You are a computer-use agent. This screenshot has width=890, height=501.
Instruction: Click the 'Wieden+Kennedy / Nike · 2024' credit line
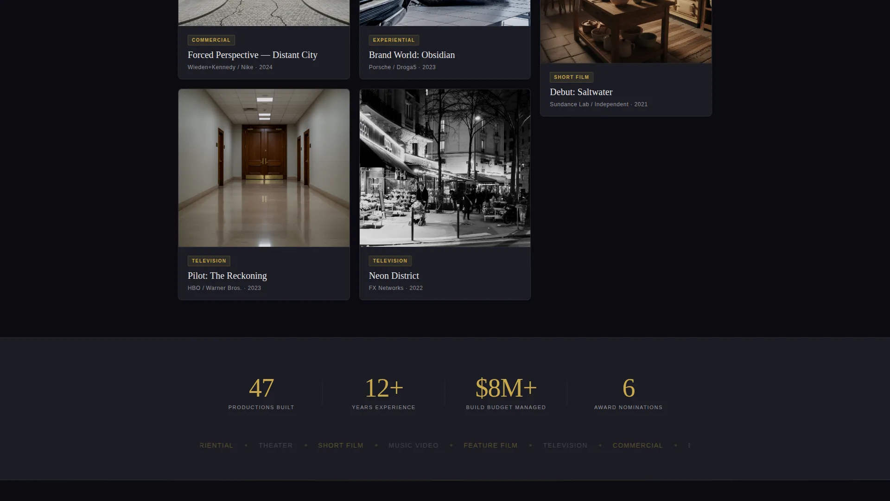coord(230,67)
